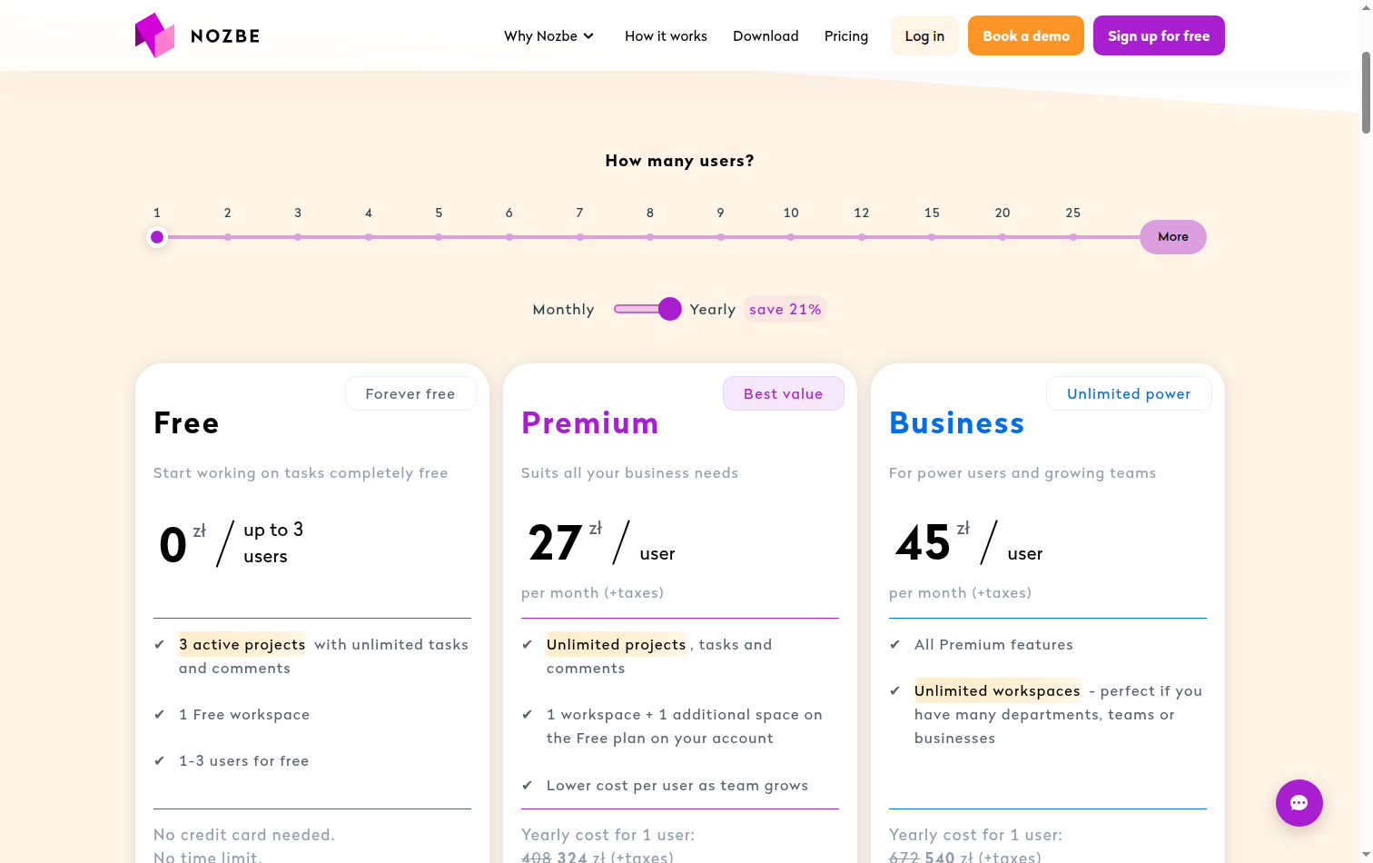This screenshot has height=863, width=1373.
Task: Click the save 21% label
Action: coord(785,310)
